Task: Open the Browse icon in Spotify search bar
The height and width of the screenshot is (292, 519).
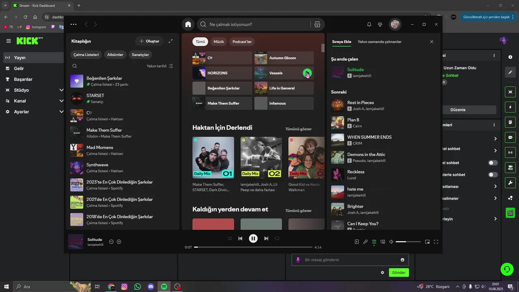Action: [317, 24]
